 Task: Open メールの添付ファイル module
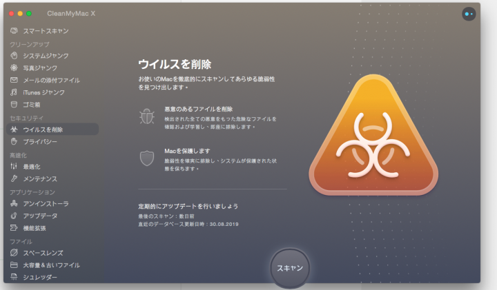51,81
